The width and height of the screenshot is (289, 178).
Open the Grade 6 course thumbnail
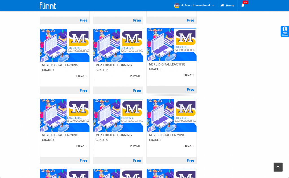click(172, 115)
